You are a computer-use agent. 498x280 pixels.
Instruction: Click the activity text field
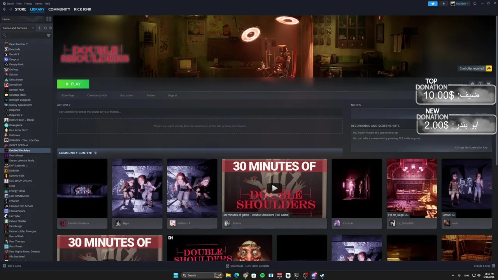(200, 112)
